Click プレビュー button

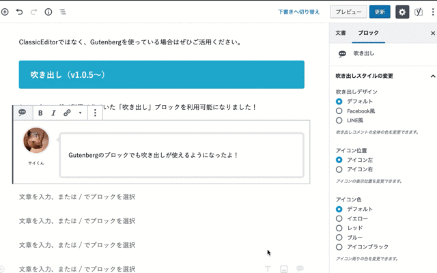point(348,12)
